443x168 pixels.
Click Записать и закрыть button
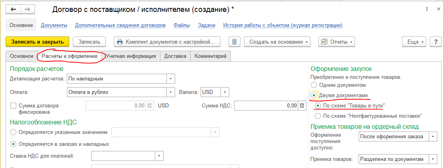tap(37, 42)
